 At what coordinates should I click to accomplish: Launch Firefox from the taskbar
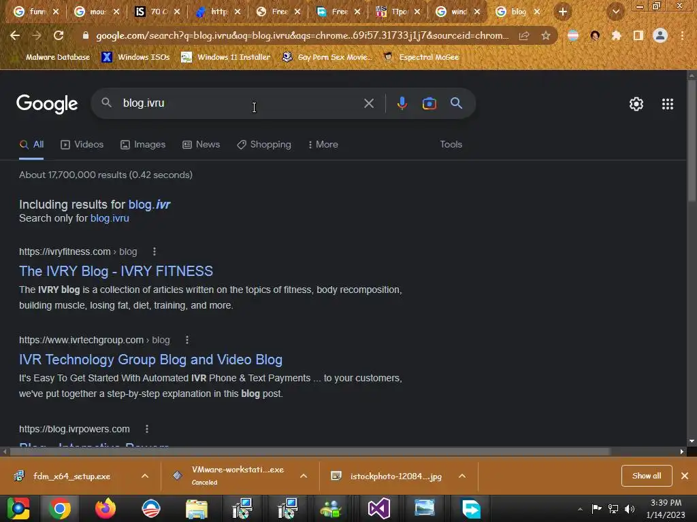coord(106,508)
